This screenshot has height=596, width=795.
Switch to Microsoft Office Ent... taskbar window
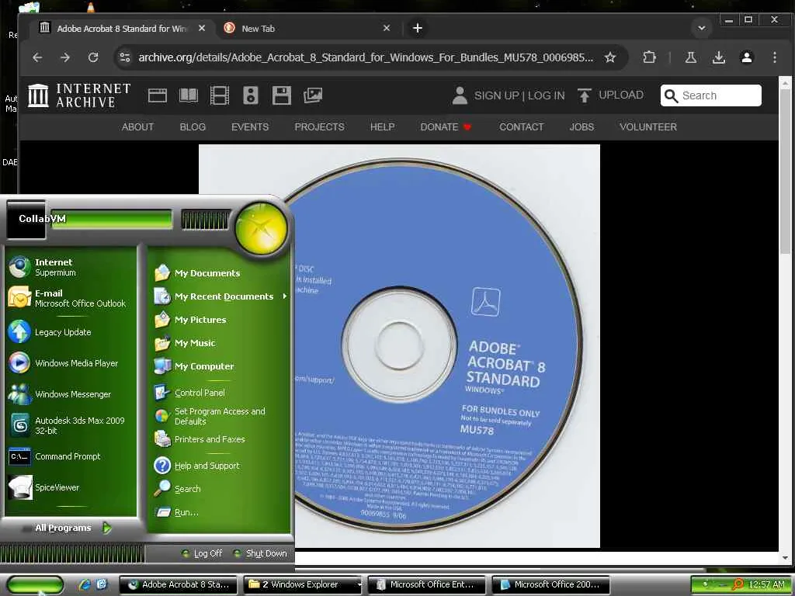click(x=427, y=584)
